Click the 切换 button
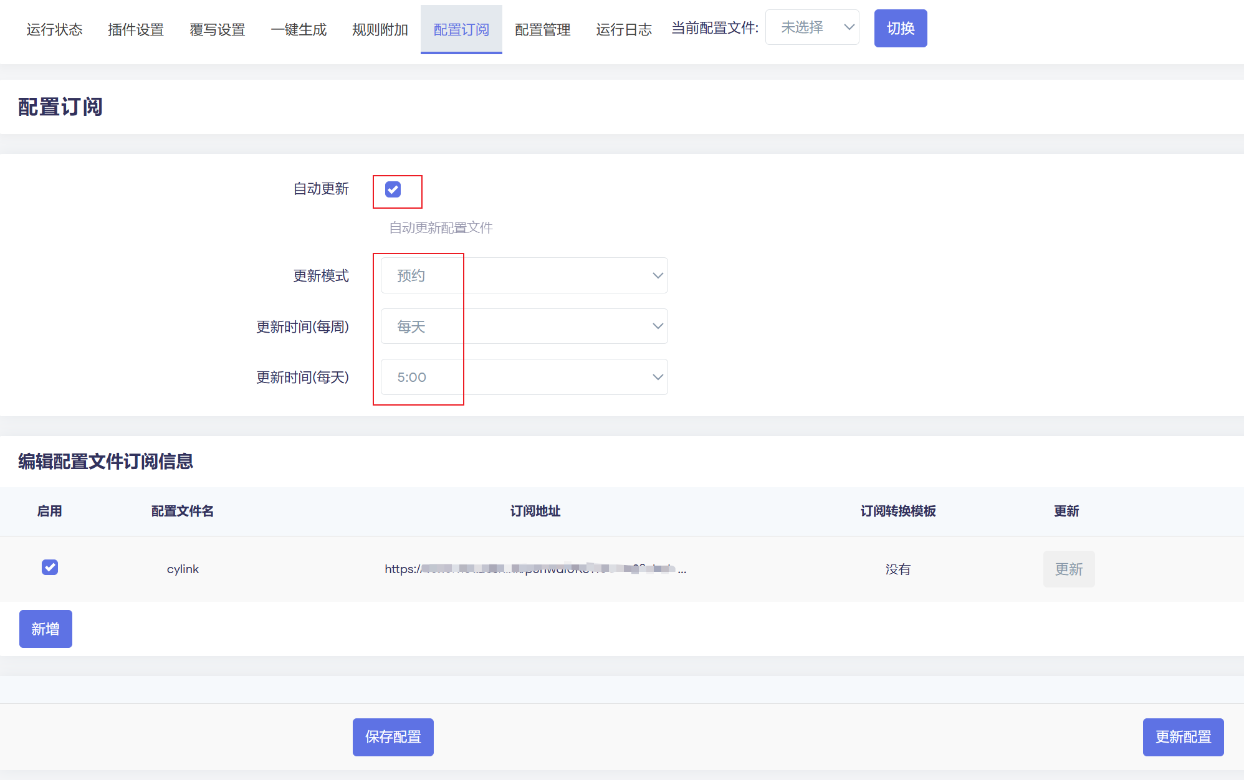 (900, 28)
